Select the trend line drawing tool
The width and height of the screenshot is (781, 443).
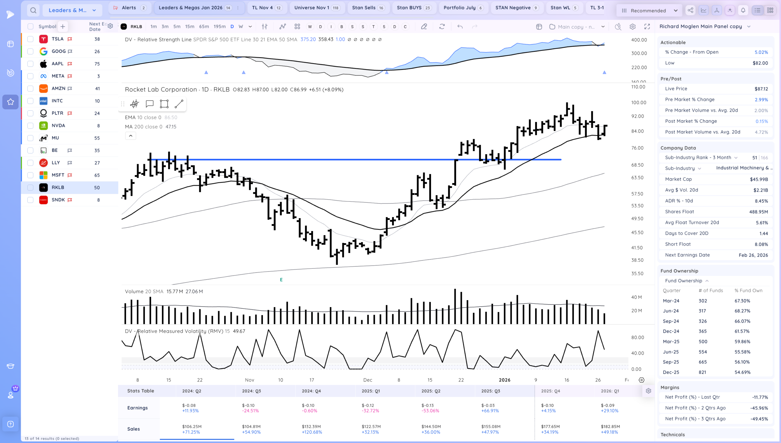point(179,104)
